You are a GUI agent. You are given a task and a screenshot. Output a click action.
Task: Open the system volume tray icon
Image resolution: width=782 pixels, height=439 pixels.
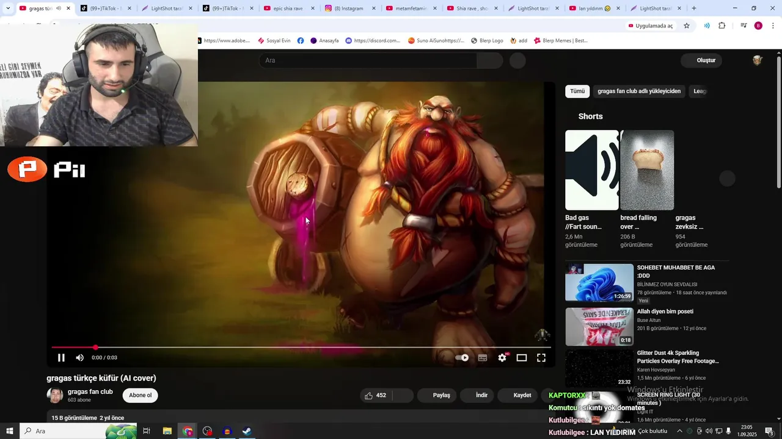709,431
